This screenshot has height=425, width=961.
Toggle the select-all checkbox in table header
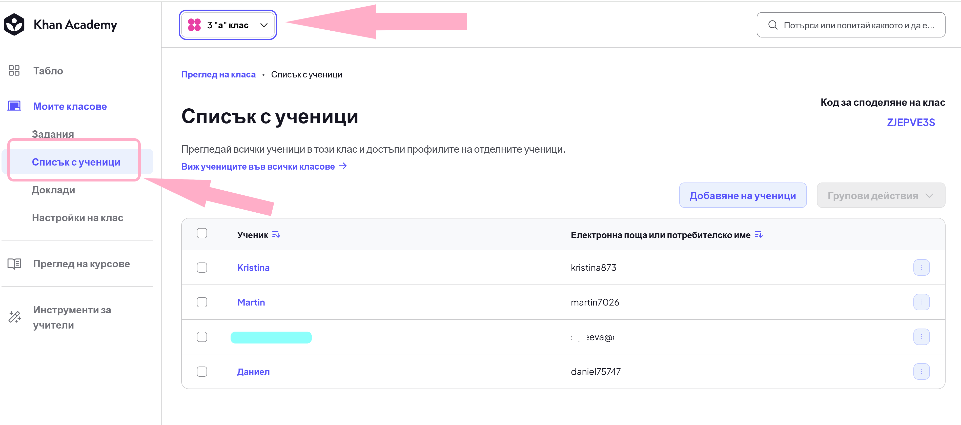coord(202,233)
